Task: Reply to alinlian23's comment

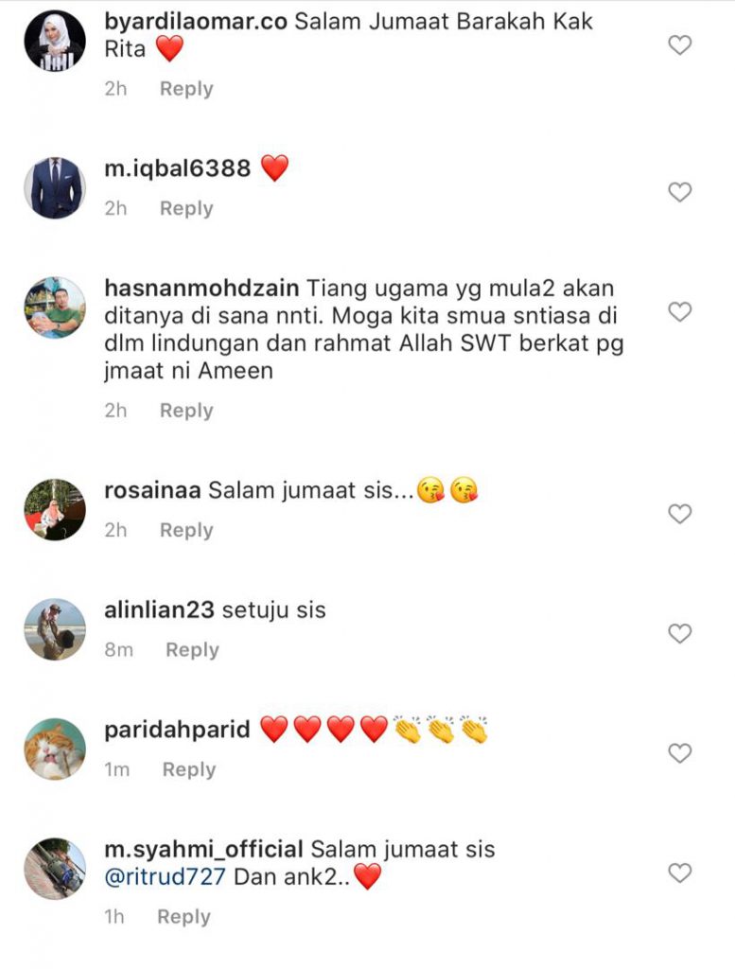Action: (x=193, y=650)
